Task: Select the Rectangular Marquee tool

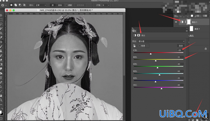Action: (1, 20)
